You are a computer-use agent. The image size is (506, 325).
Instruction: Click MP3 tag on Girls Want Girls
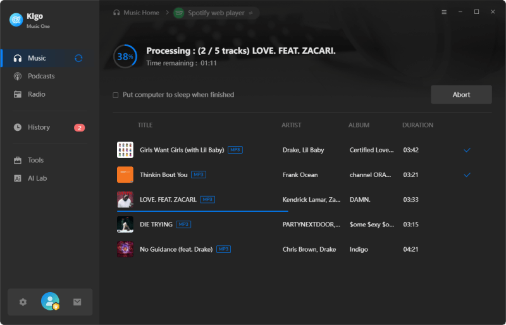pos(235,150)
